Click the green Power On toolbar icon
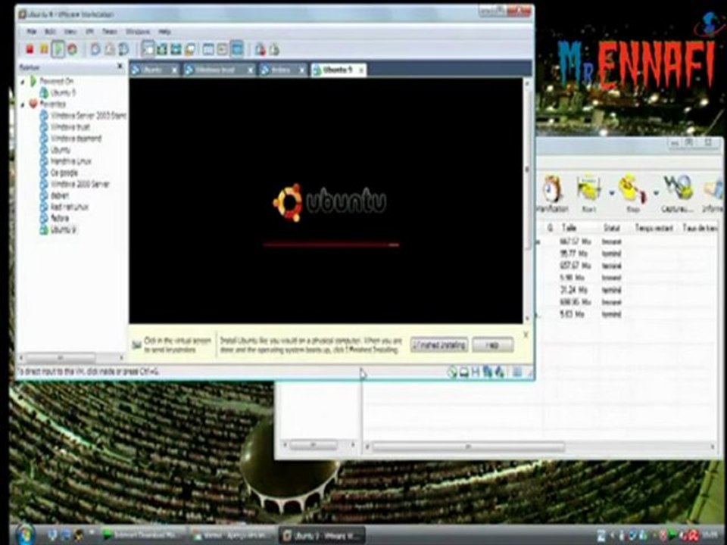The width and height of the screenshot is (727, 545). pos(58,48)
